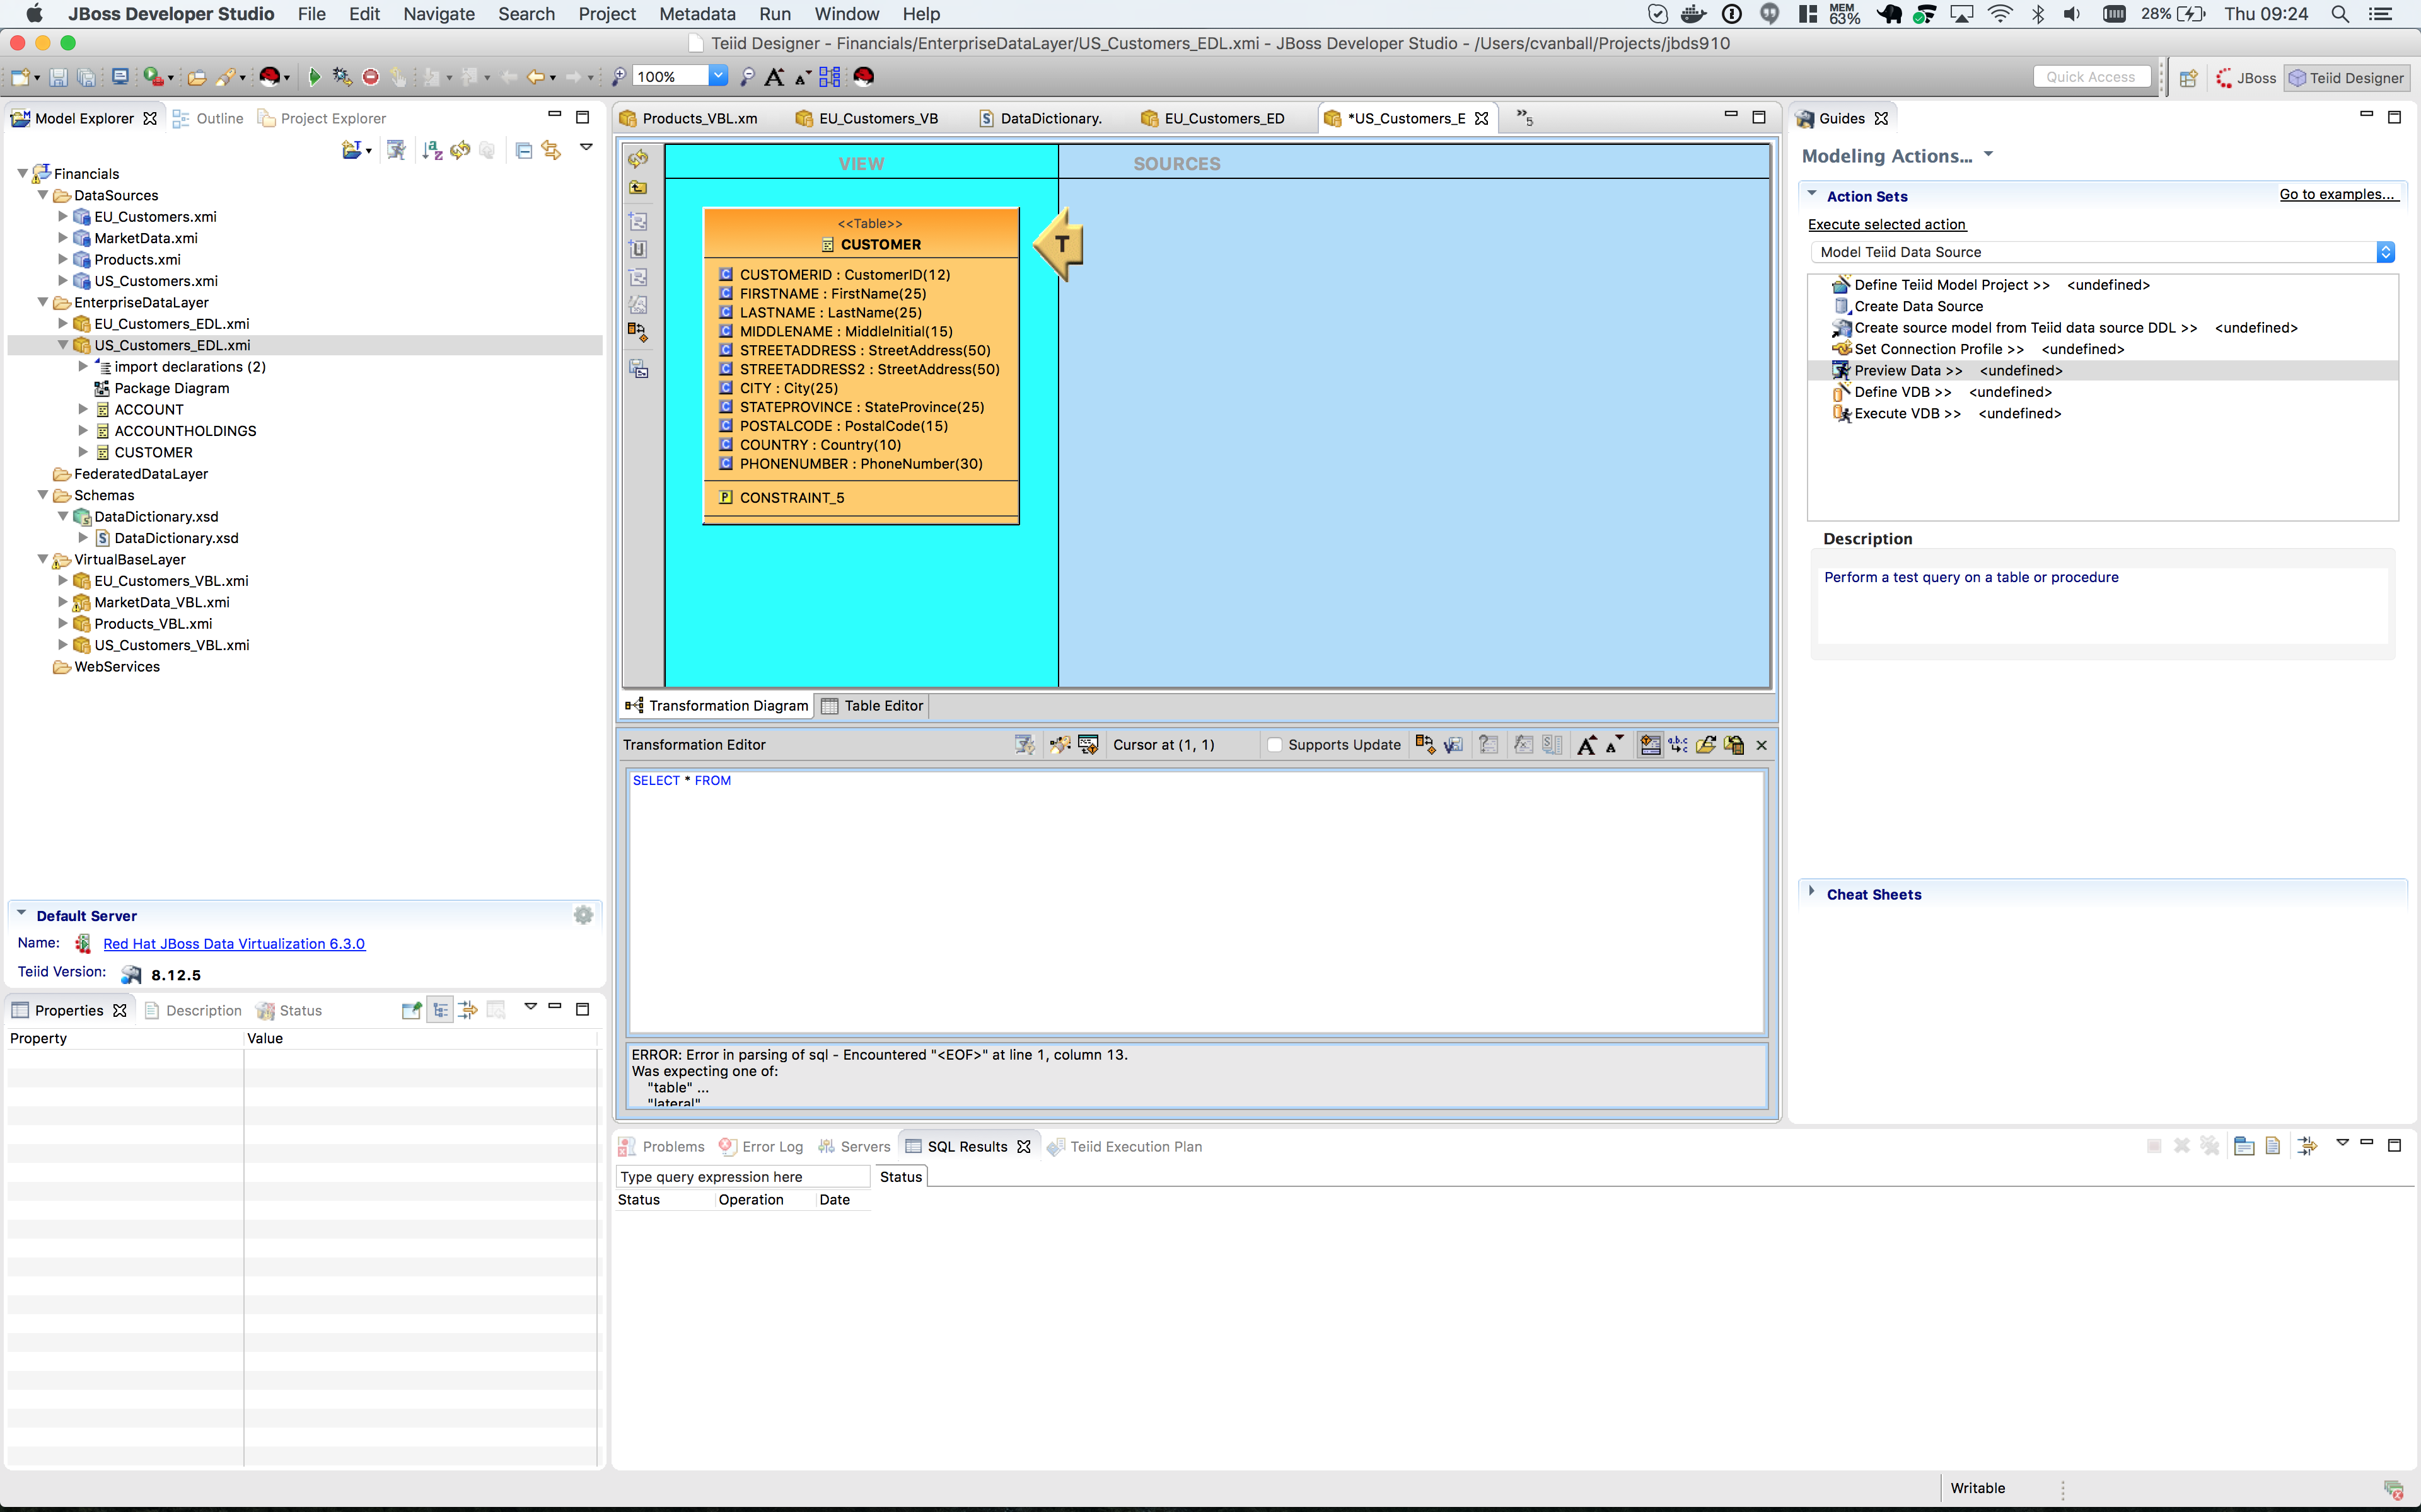Collapse all nodes in Model Explorer
This screenshot has width=2421, height=1512.
[x=524, y=150]
